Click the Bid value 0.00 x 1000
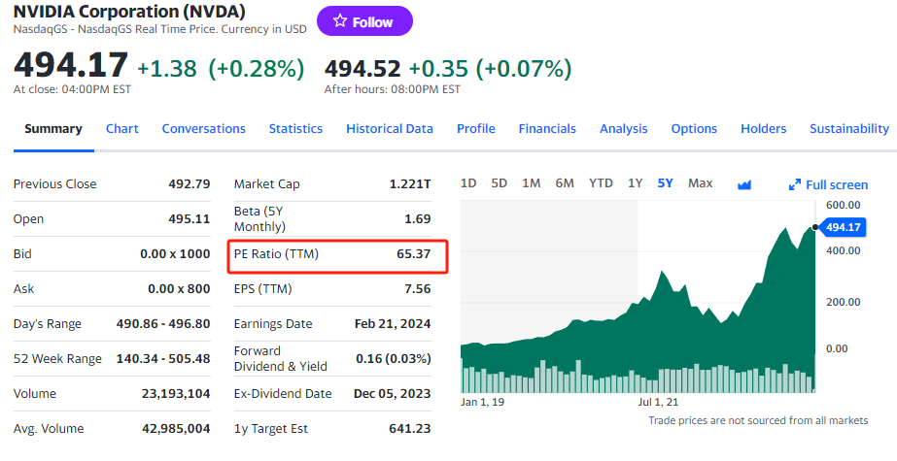Viewport: 897px width, 461px height. [175, 253]
